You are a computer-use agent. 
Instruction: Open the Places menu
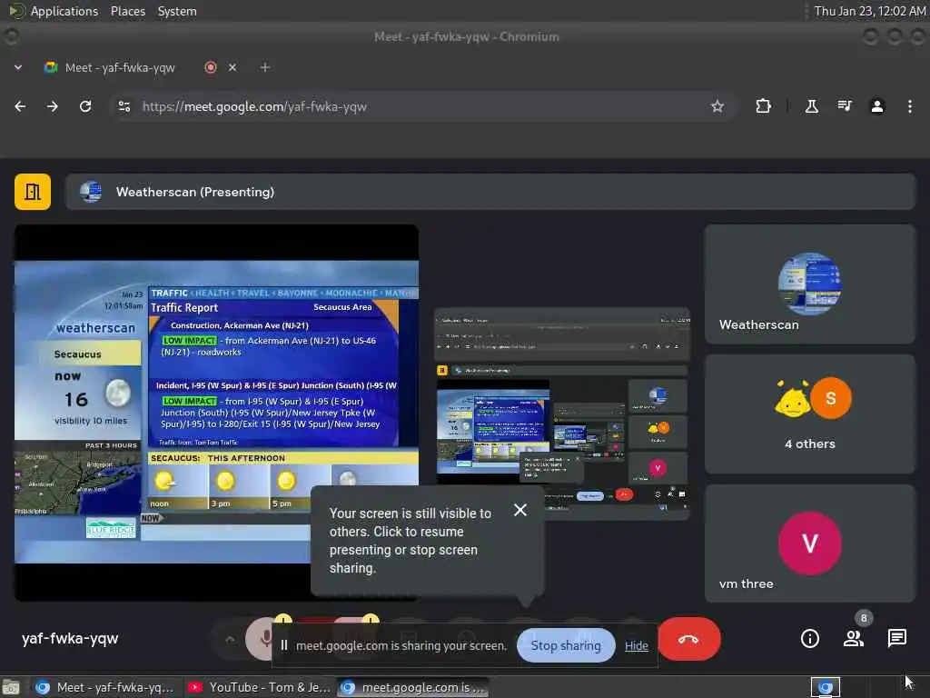[x=128, y=11]
